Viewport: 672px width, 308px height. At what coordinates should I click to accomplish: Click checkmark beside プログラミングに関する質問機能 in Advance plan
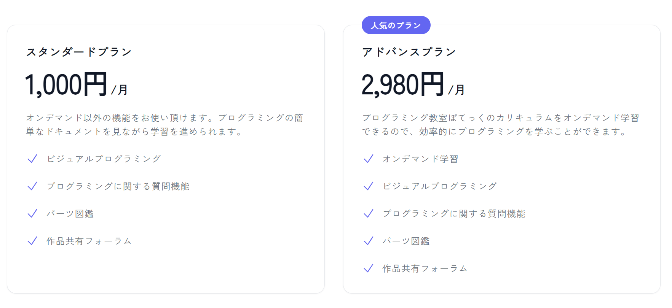[368, 214]
